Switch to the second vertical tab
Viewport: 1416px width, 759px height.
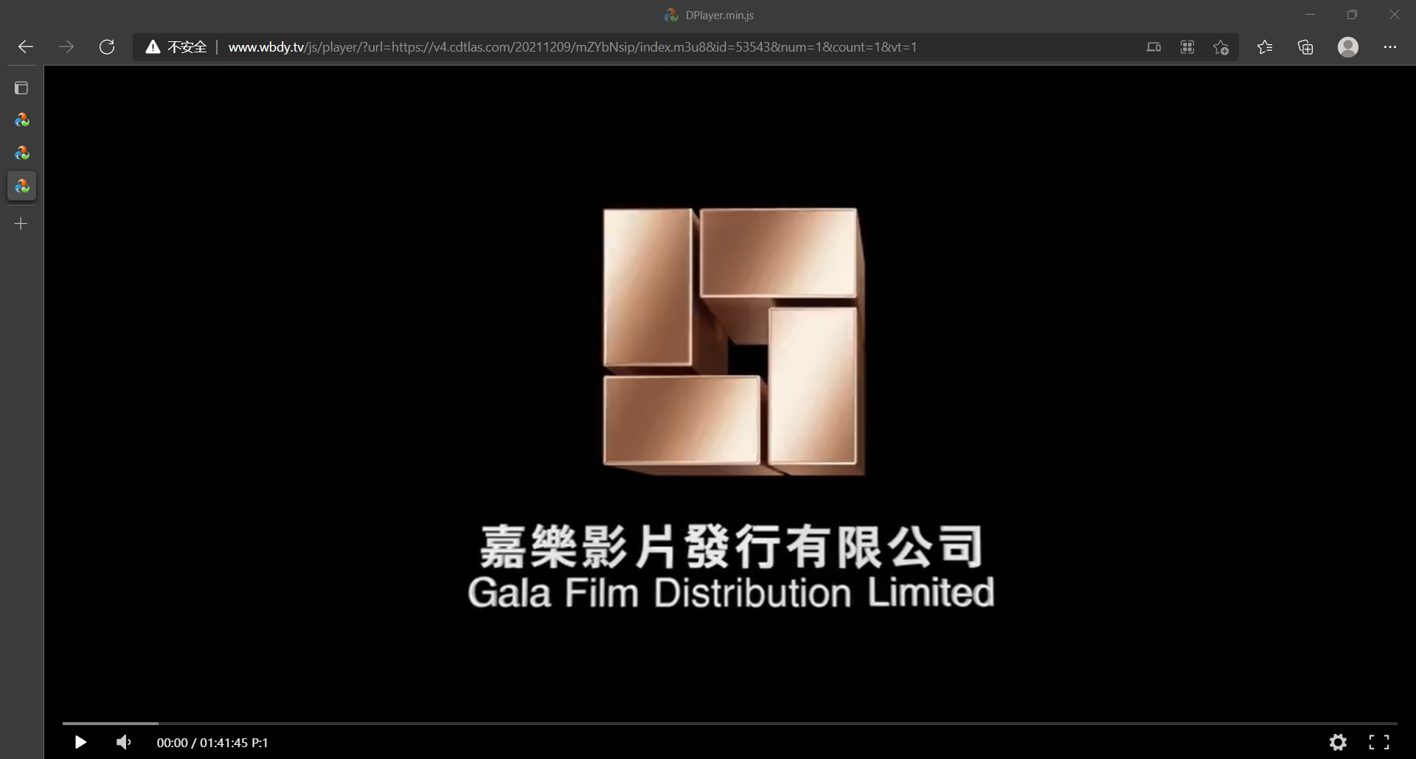click(22, 153)
